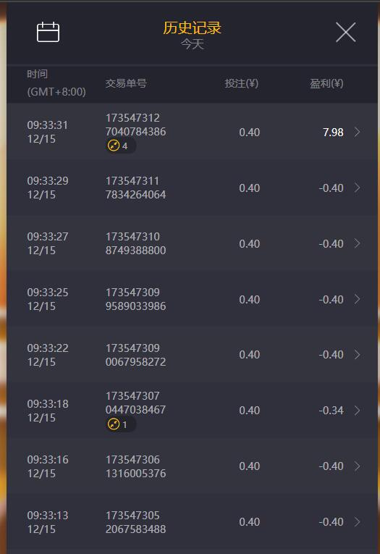Image resolution: width=380 pixels, height=554 pixels.
Task: Click the 投注(¥) column header
Action: [x=242, y=83]
